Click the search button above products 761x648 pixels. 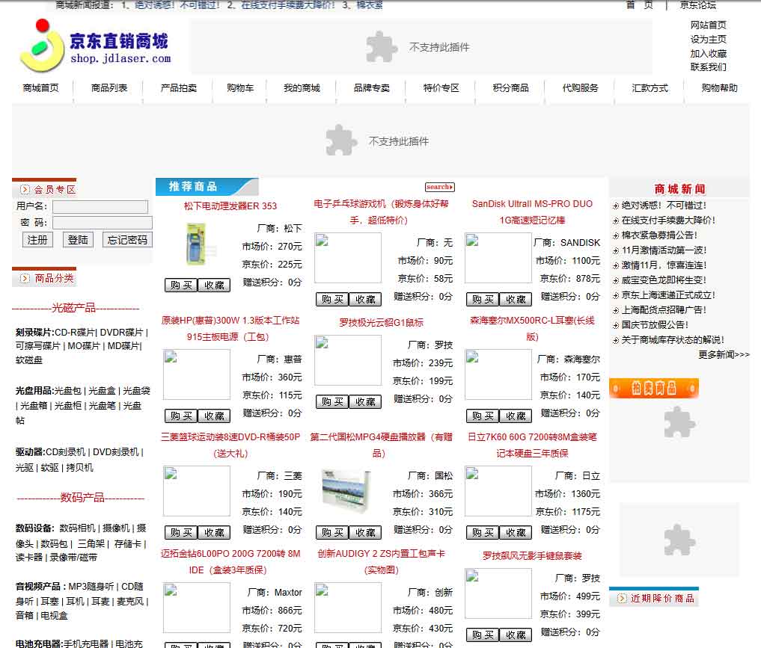coord(439,187)
